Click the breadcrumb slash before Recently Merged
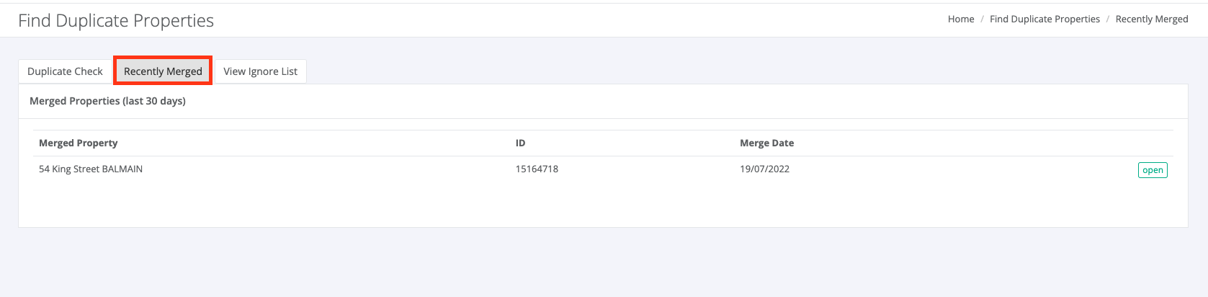This screenshot has height=297, width=1208. pyautogui.click(x=1108, y=19)
